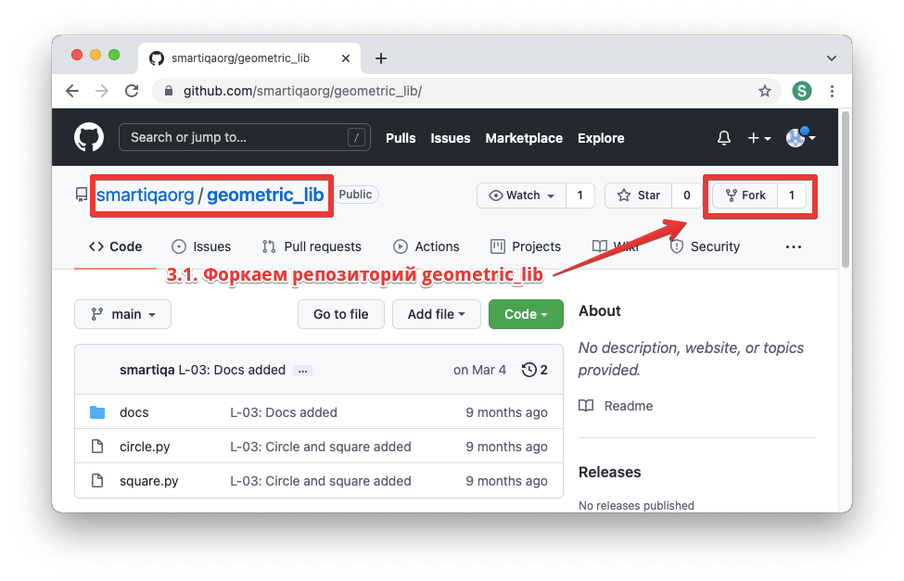Open the green Code button
The height and width of the screenshot is (581, 904).
point(525,314)
